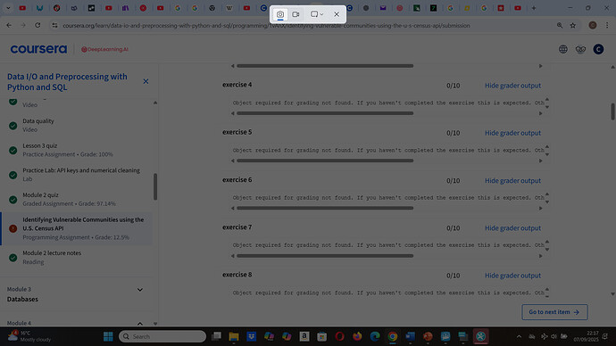The image size is (616, 346).
Task: Open Task View from the taskbar
Action: 216,336
